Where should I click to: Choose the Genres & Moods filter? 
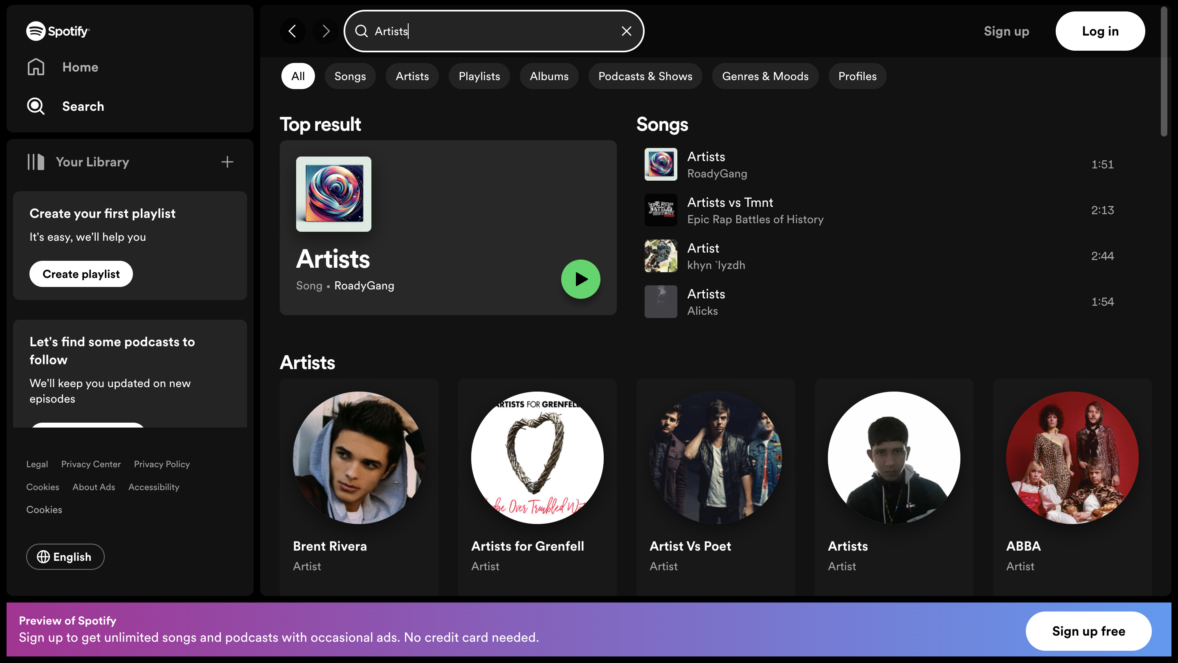pos(764,76)
